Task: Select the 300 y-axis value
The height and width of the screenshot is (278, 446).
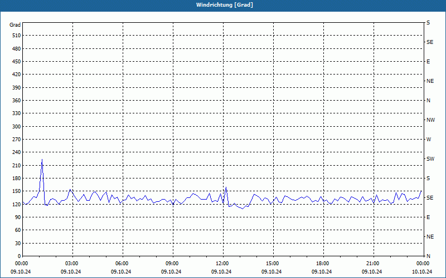Action: 17,127
